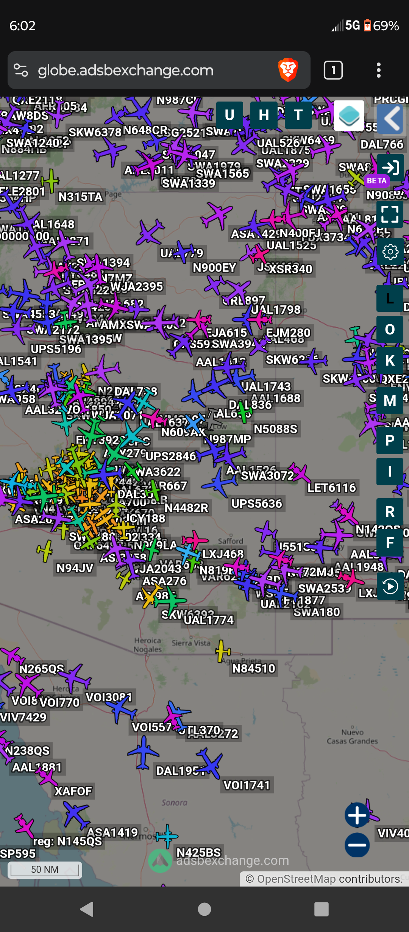Click the UPS2846 aircraft label

coord(171,456)
